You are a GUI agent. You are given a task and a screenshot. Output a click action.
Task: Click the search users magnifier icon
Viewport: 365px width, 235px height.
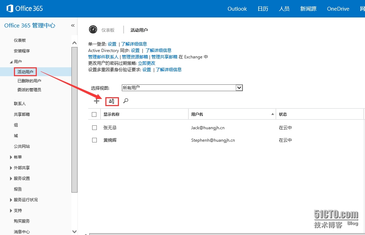[125, 101]
